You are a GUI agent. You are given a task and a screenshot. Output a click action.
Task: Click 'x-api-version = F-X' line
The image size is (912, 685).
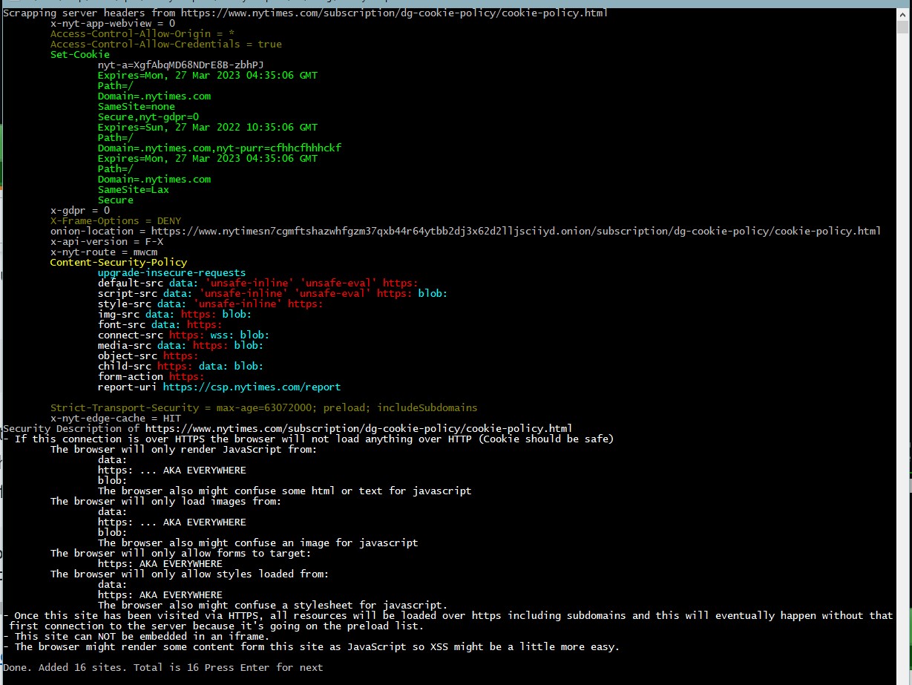(107, 241)
